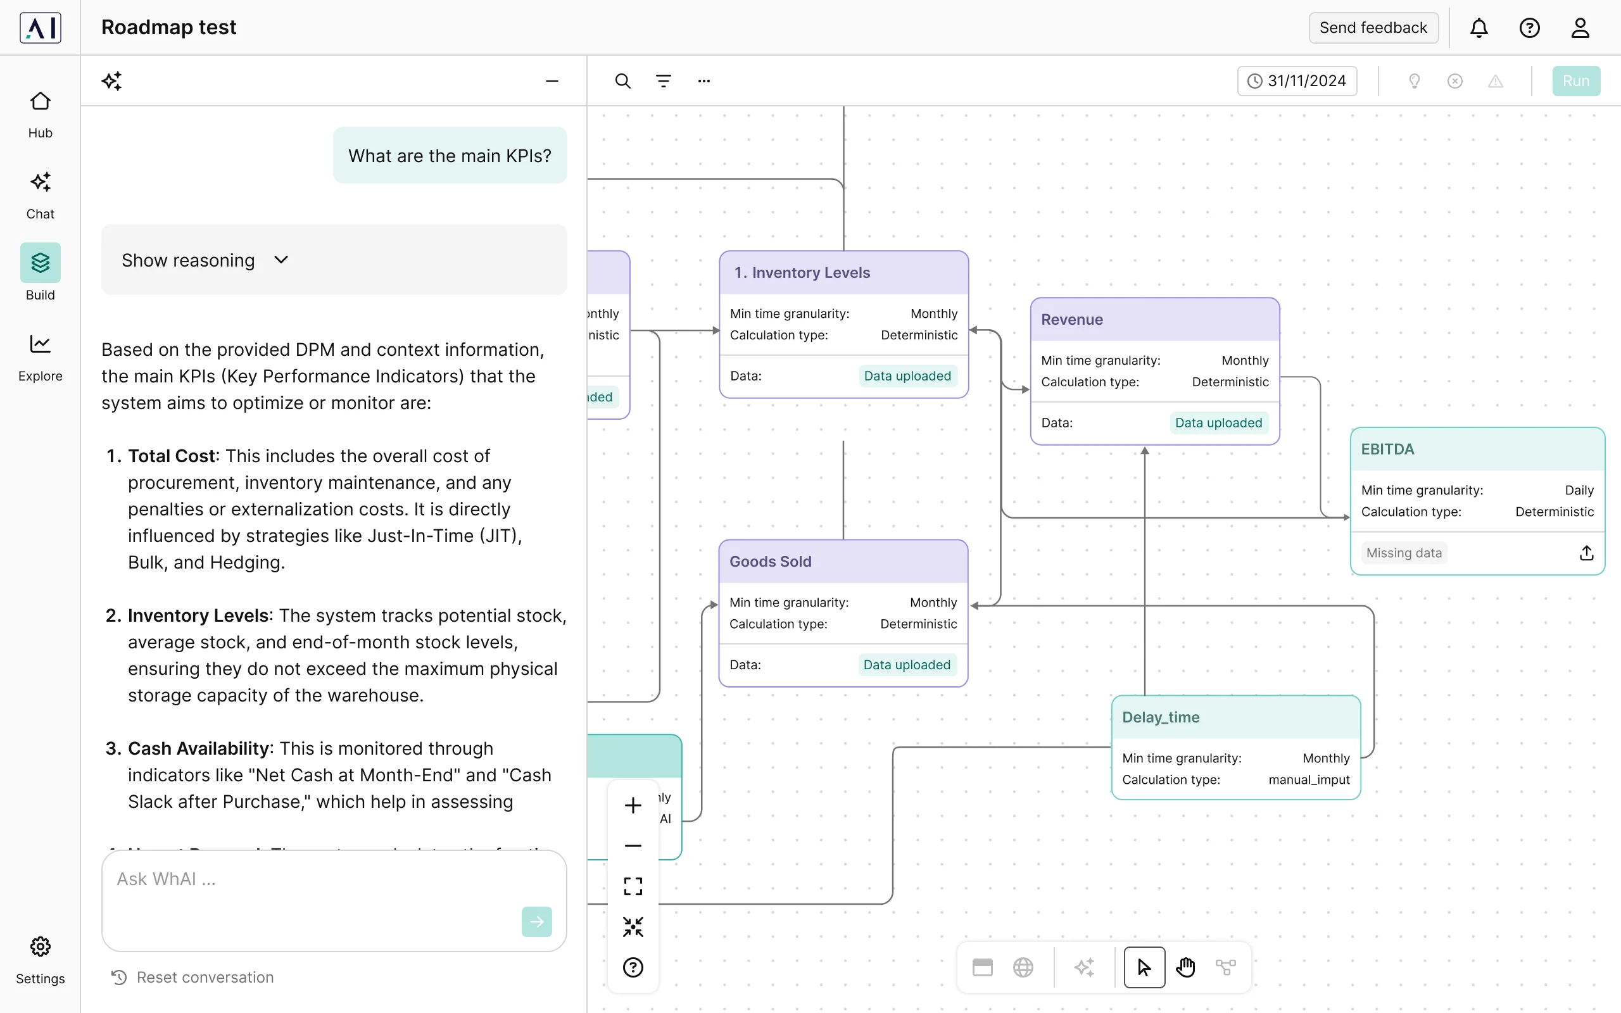Open Settings from the sidebar

pos(40,960)
